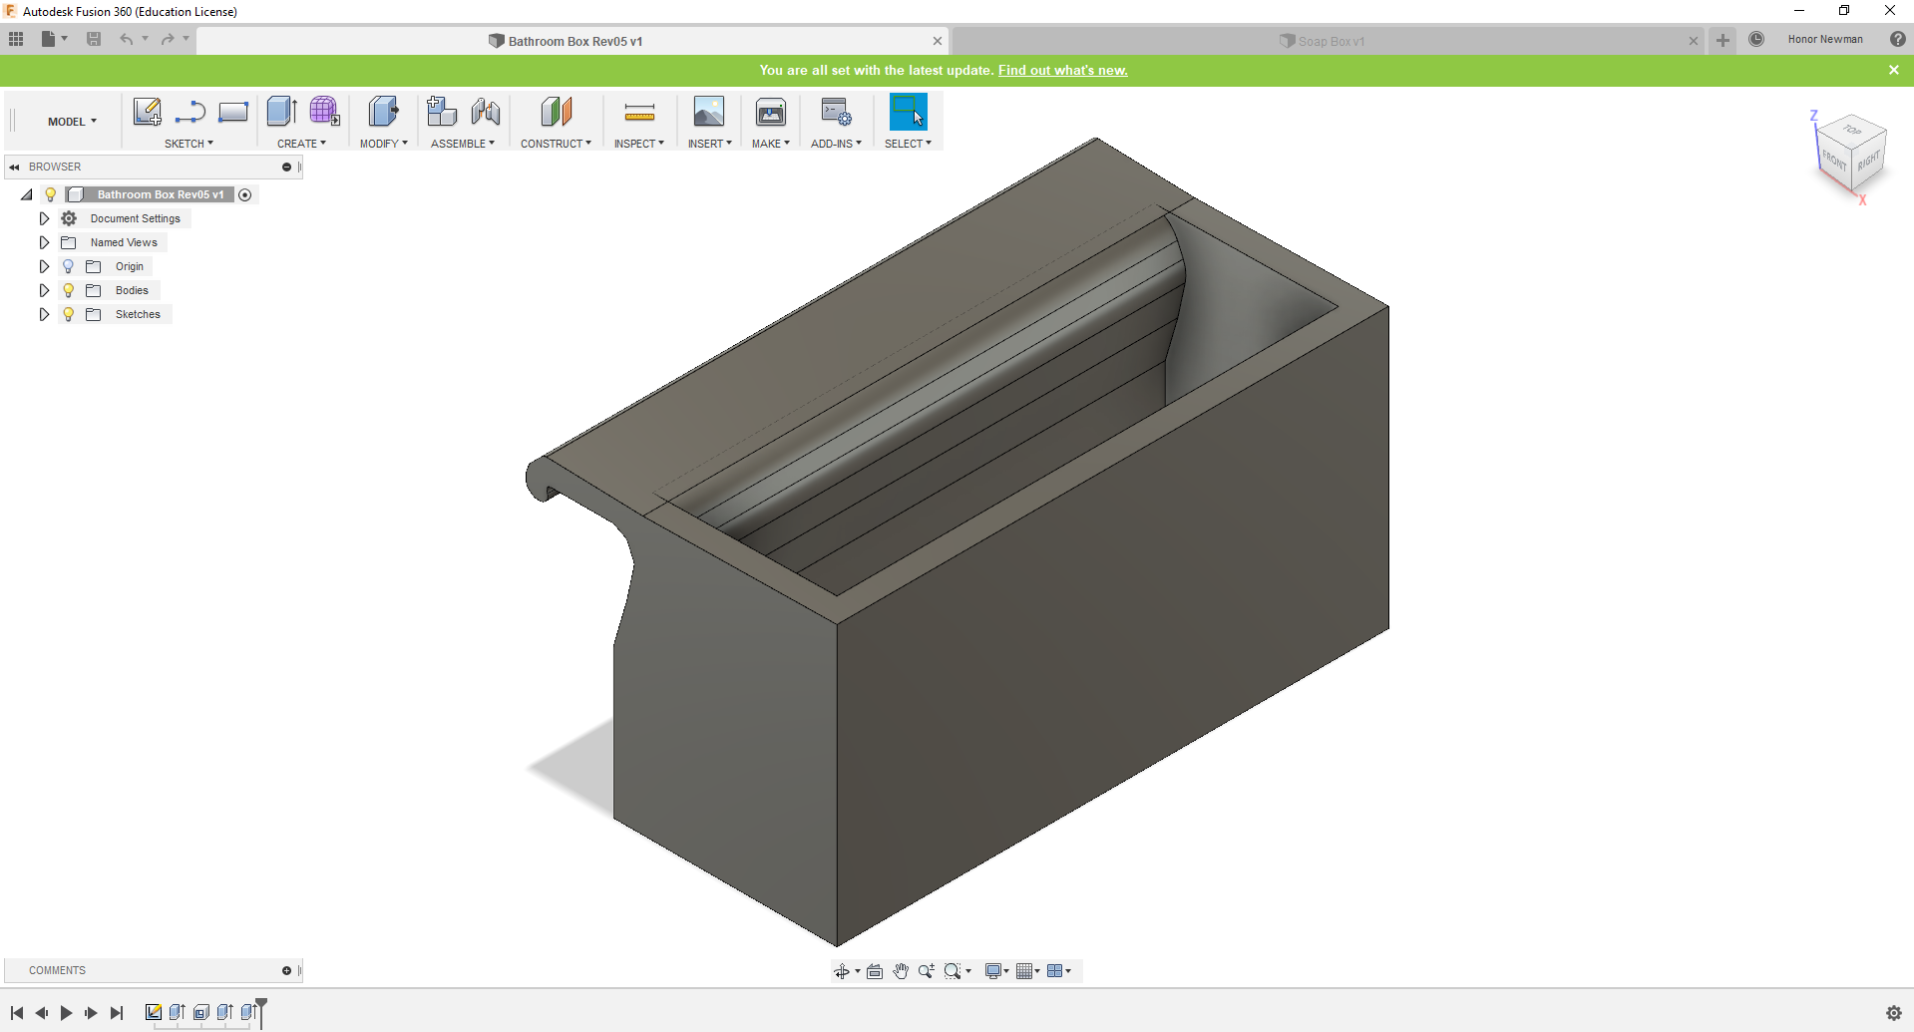Step timeline forward one feature

(x=91, y=1013)
